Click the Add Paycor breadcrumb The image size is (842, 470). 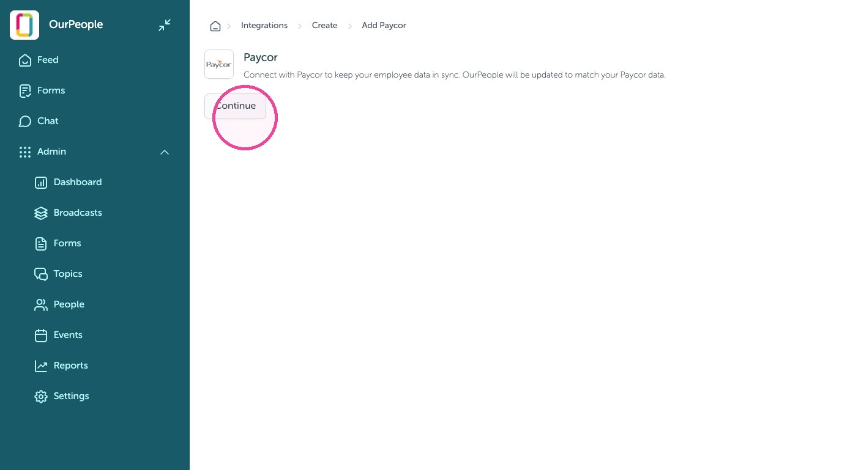point(384,26)
